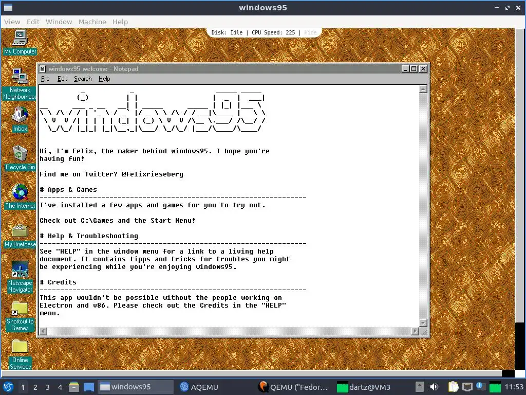Open the windows95 Edit menu

[x=33, y=22]
